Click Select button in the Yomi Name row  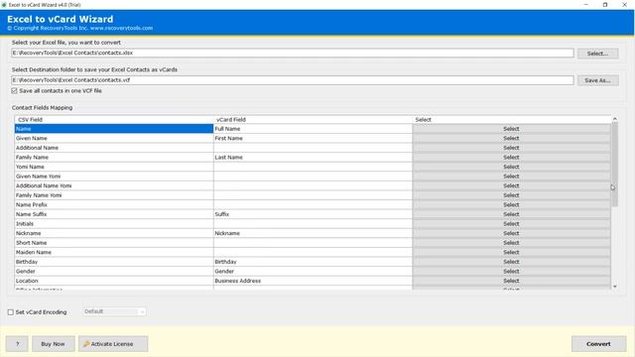[512, 167]
